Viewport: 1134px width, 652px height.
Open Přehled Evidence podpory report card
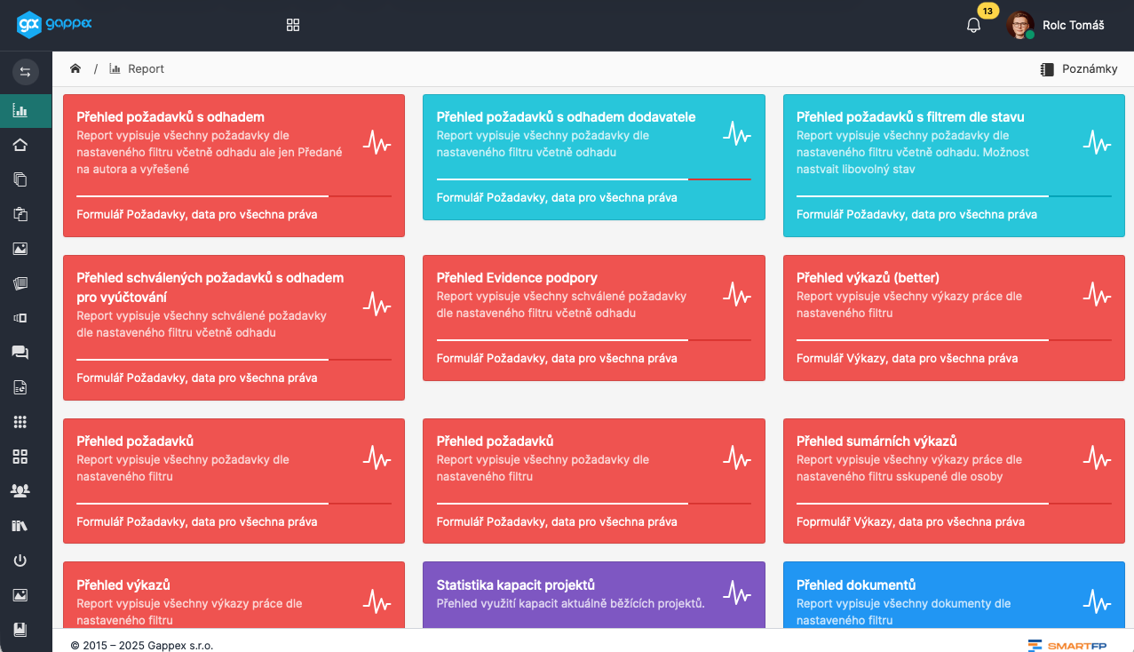(593, 318)
